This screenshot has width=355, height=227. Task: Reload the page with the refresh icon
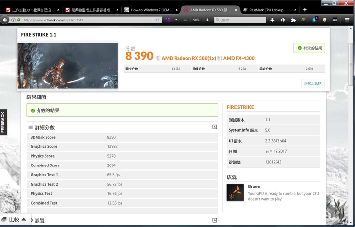point(157,20)
